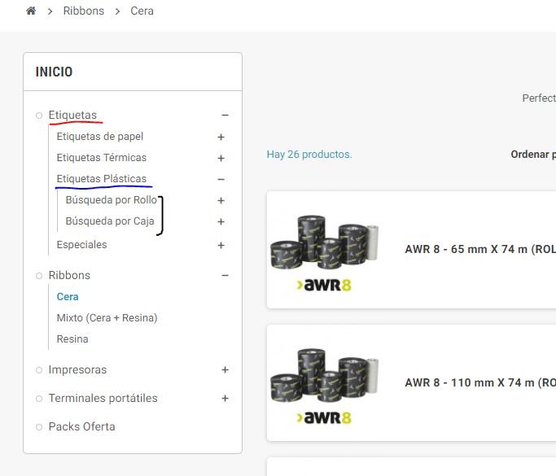Open AWR 8 - 110 mm X 74 m title
This screenshot has width=556, height=476.
480,382
